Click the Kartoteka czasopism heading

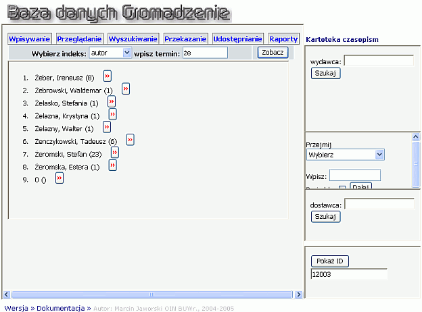pos(342,39)
